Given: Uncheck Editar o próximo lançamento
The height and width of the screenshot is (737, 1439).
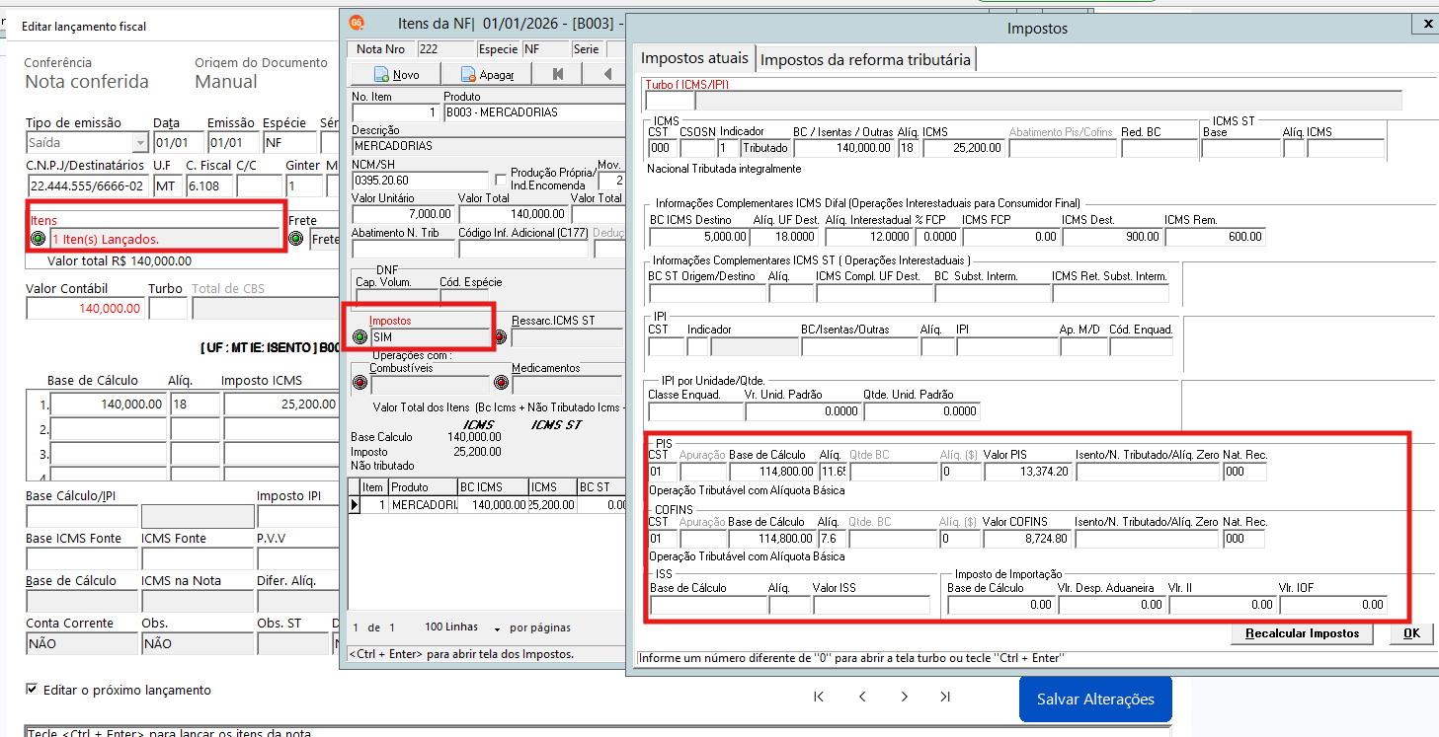Looking at the screenshot, I should (33, 690).
